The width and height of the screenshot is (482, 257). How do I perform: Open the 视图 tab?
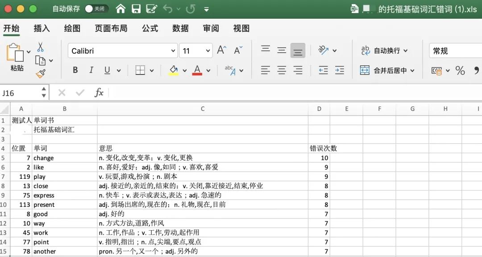pos(241,28)
